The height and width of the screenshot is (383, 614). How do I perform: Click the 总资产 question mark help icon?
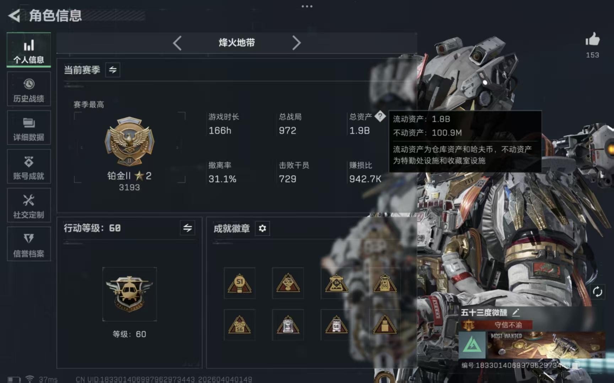380,116
